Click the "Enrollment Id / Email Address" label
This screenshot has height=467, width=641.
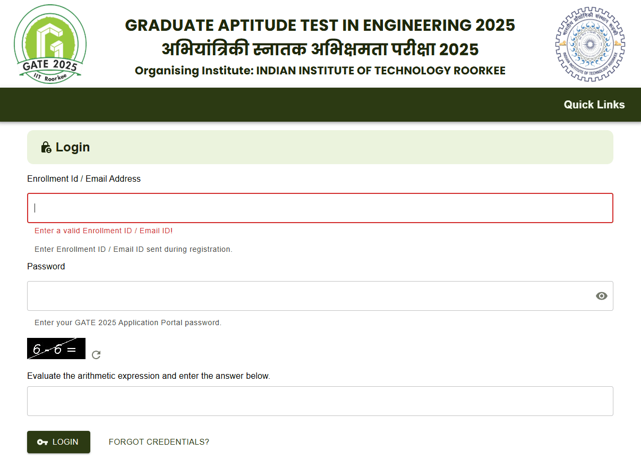pos(84,179)
